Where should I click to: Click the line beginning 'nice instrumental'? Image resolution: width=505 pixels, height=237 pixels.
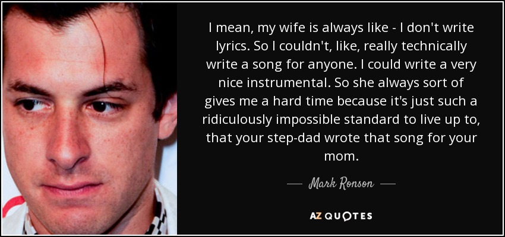pos(341,84)
